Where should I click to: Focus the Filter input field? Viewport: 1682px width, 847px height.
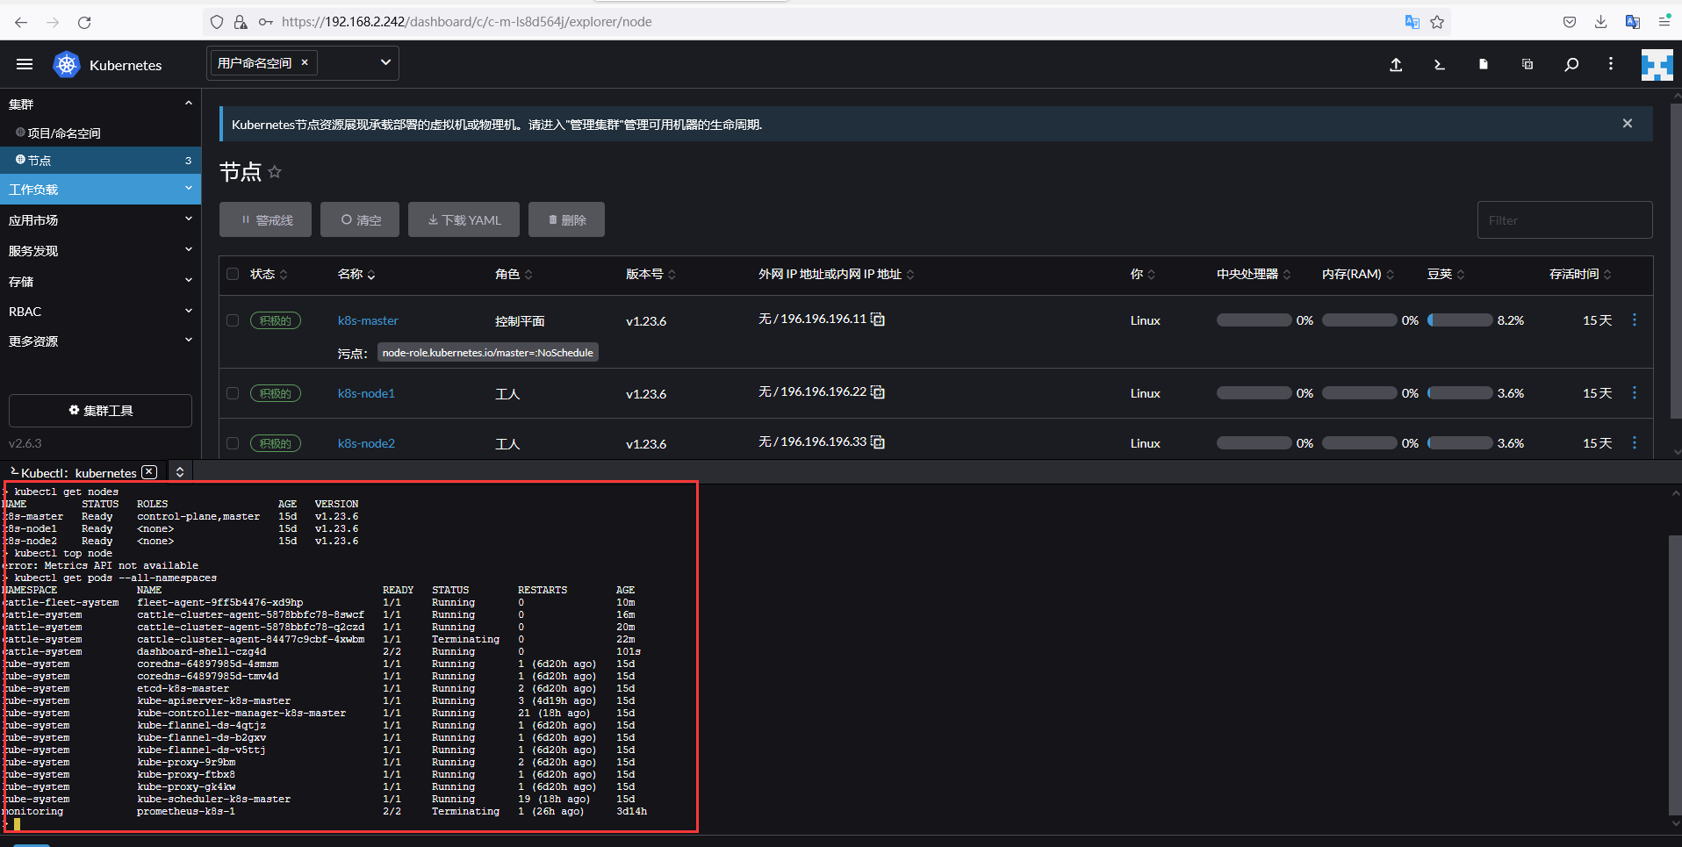click(x=1564, y=219)
